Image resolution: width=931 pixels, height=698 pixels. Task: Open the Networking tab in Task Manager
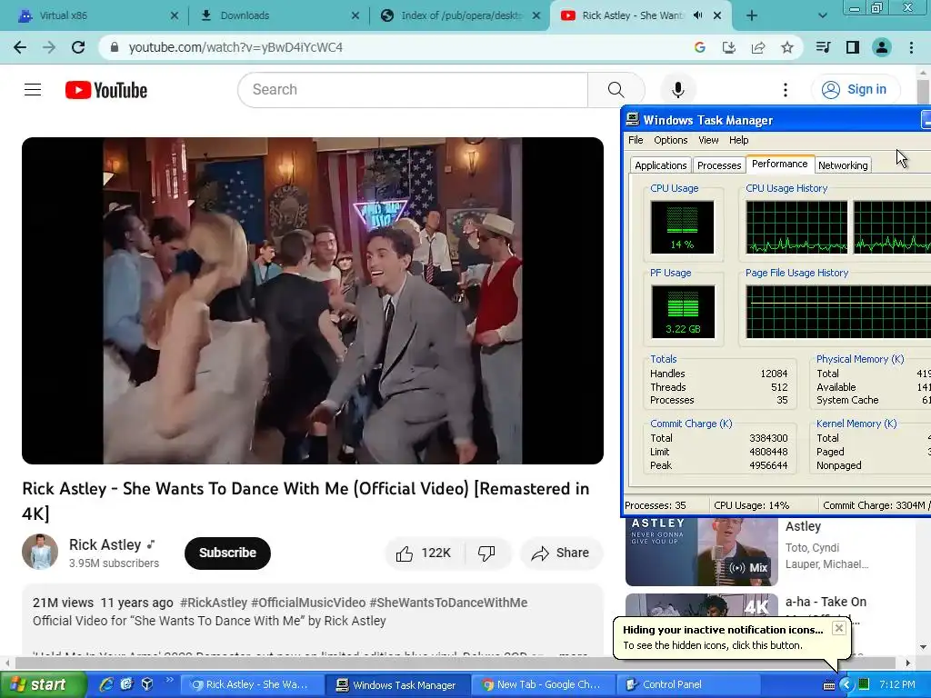click(x=843, y=165)
